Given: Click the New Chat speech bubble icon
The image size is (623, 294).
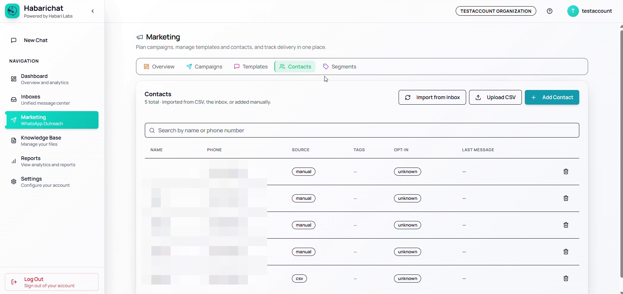Looking at the screenshot, I should point(14,40).
